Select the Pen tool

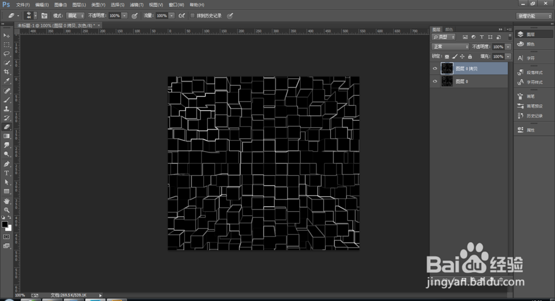point(6,164)
